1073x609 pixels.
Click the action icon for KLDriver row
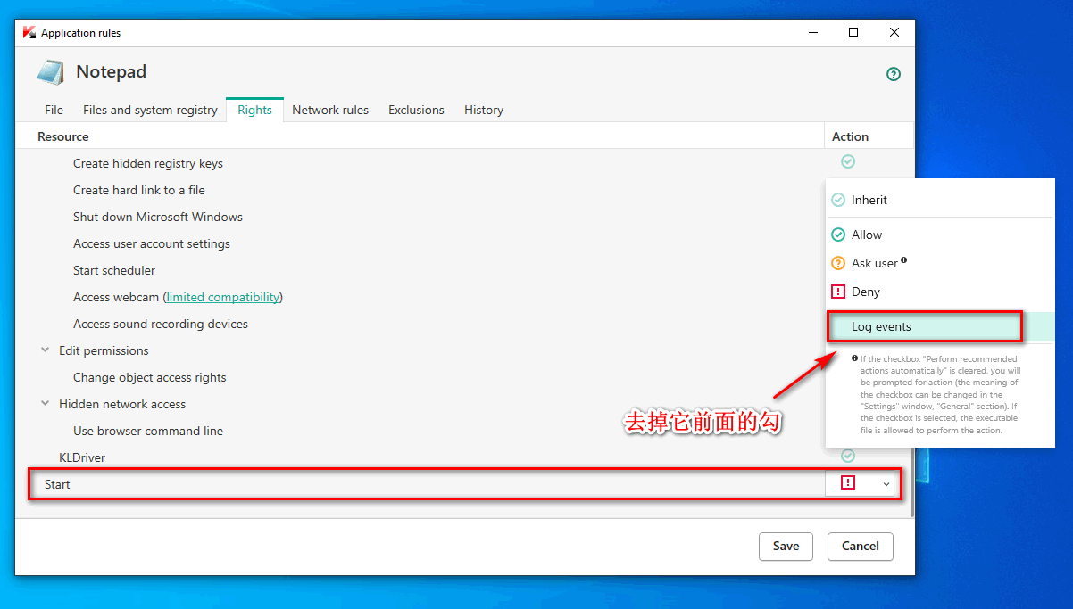pos(848,457)
